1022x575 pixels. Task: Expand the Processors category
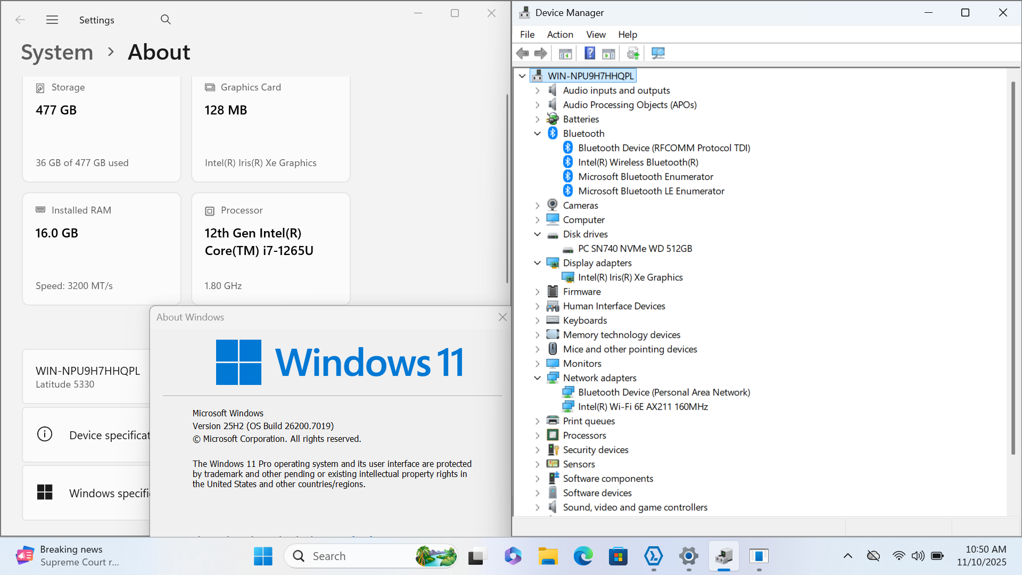point(538,436)
